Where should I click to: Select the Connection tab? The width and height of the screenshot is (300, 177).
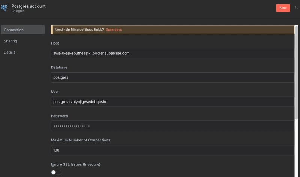[x=23, y=30]
